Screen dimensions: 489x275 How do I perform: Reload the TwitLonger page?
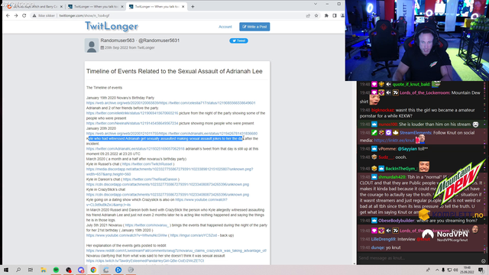[x=24, y=15]
